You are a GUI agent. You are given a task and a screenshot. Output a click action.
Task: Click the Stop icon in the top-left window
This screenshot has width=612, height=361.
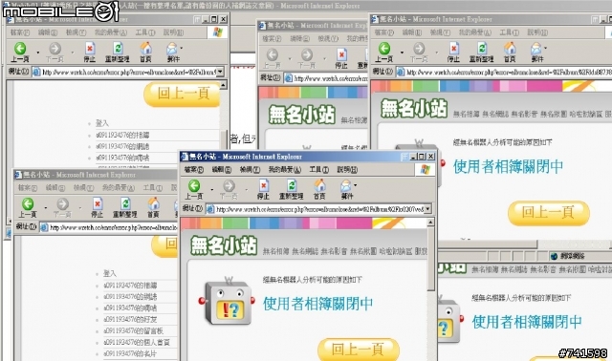(90, 49)
